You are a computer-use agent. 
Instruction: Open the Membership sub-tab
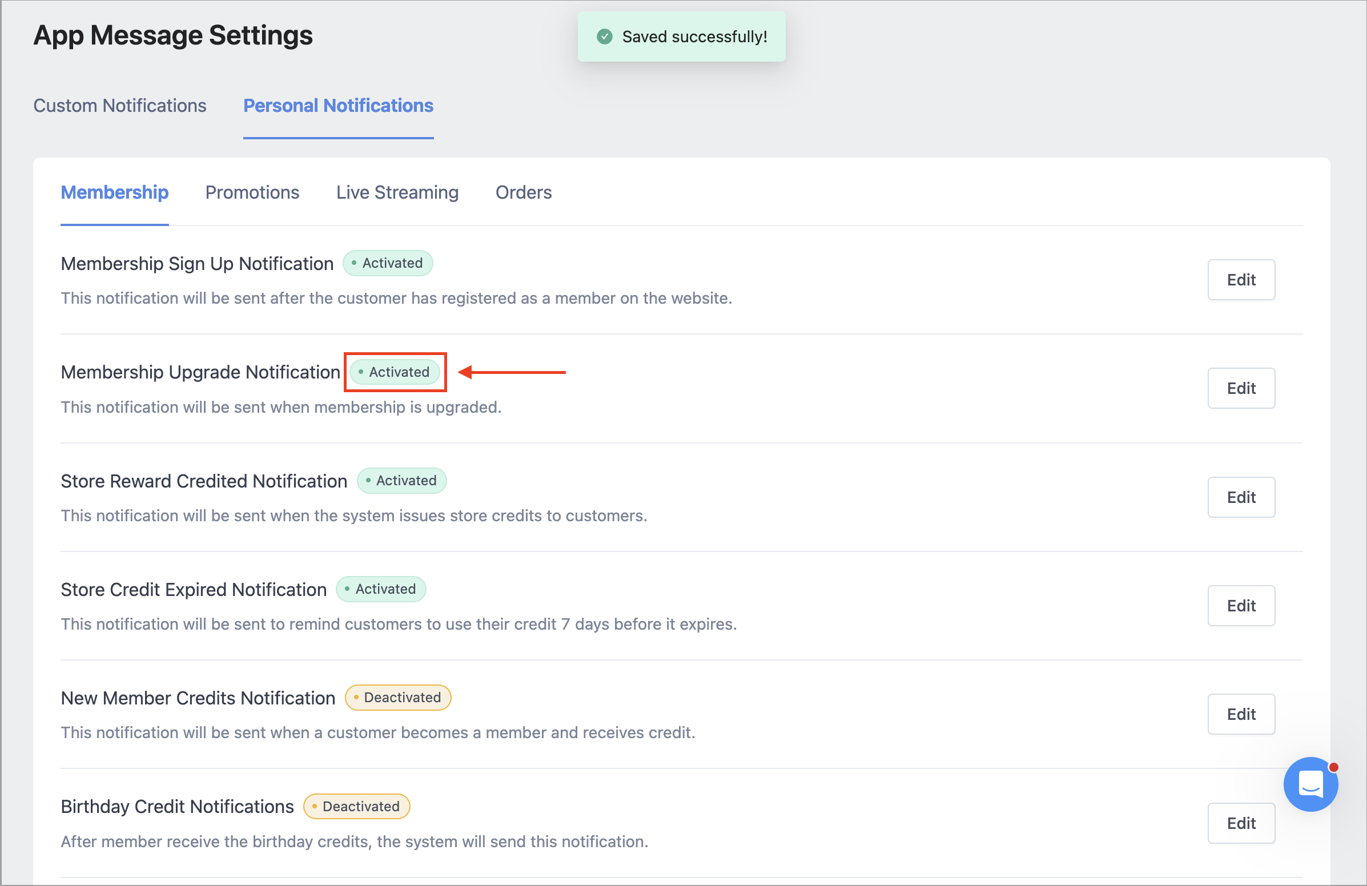114,192
